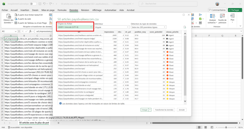The width and height of the screenshot is (244, 129).
Task: Open the Name Box dropdown arrow
Action: click(16, 31)
